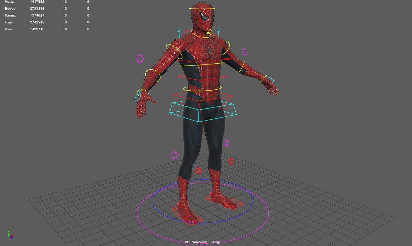This screenshot has height=246, width=412.
Task: Select the magenta gear control beside screen-left elbow
Action: 140,59
